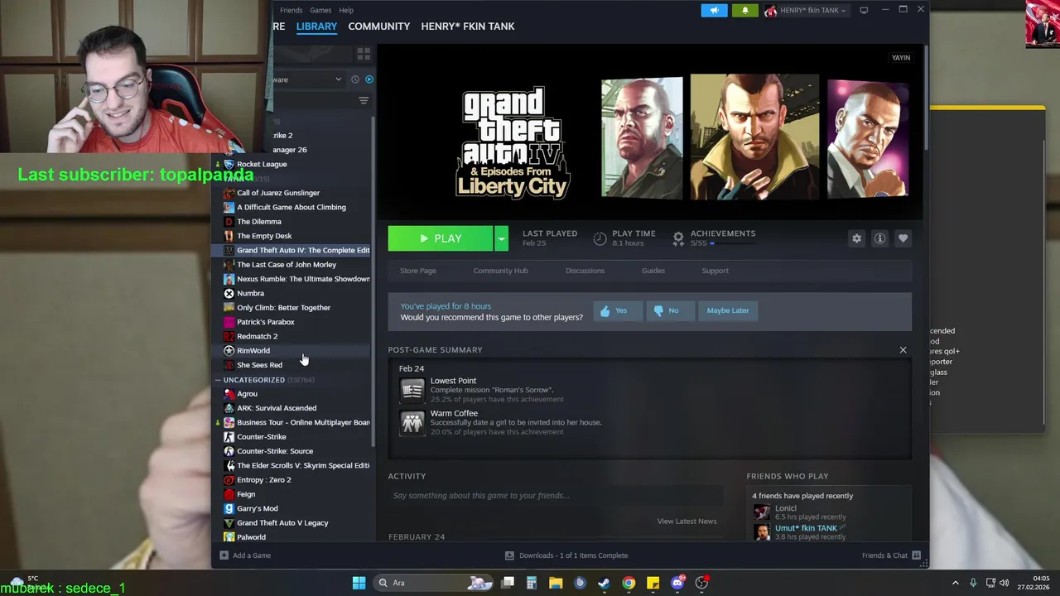Open Discord from the taskbar
Viewport: 1060px width, 596px height.
tap(677, 583)
